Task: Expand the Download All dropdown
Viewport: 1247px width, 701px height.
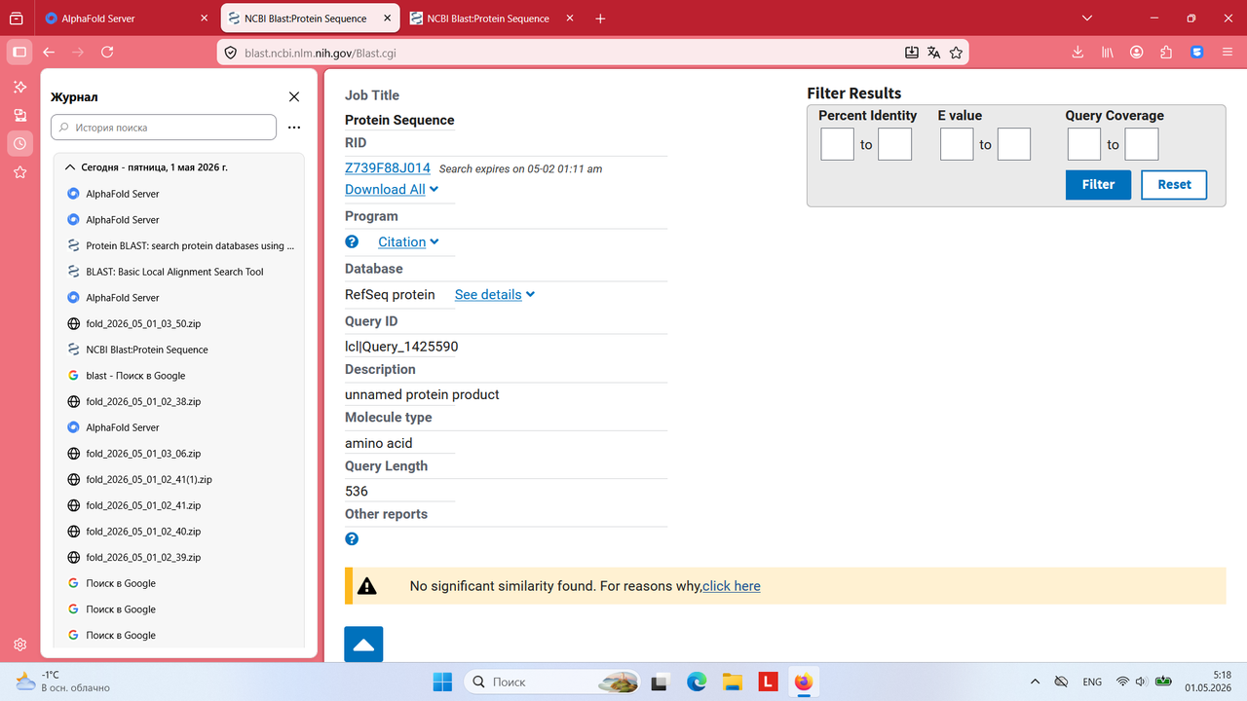Action: (x=392, y=189)
